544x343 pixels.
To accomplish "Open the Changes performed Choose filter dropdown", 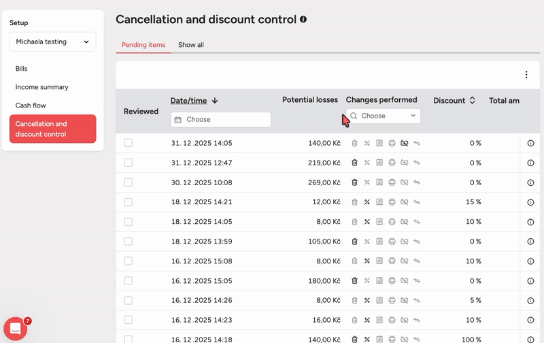I will click(384, 116).
